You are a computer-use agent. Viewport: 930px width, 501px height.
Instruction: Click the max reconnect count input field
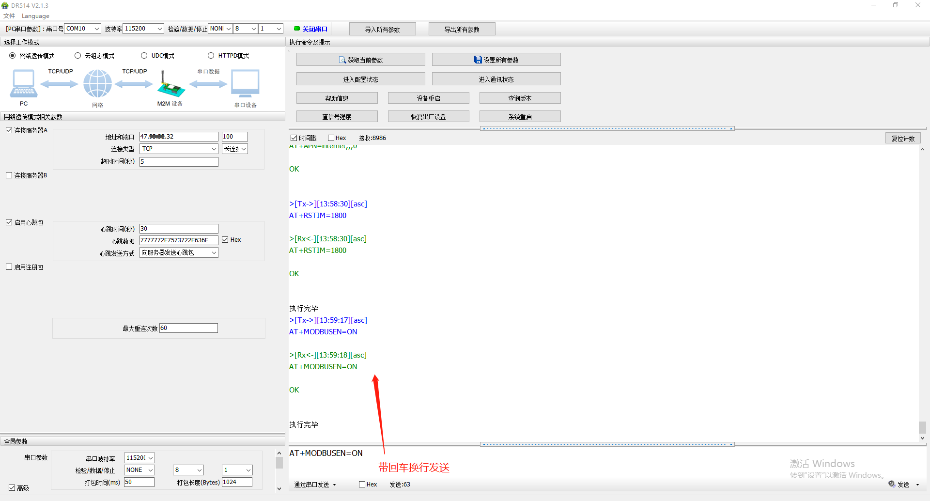pos(188,329)
